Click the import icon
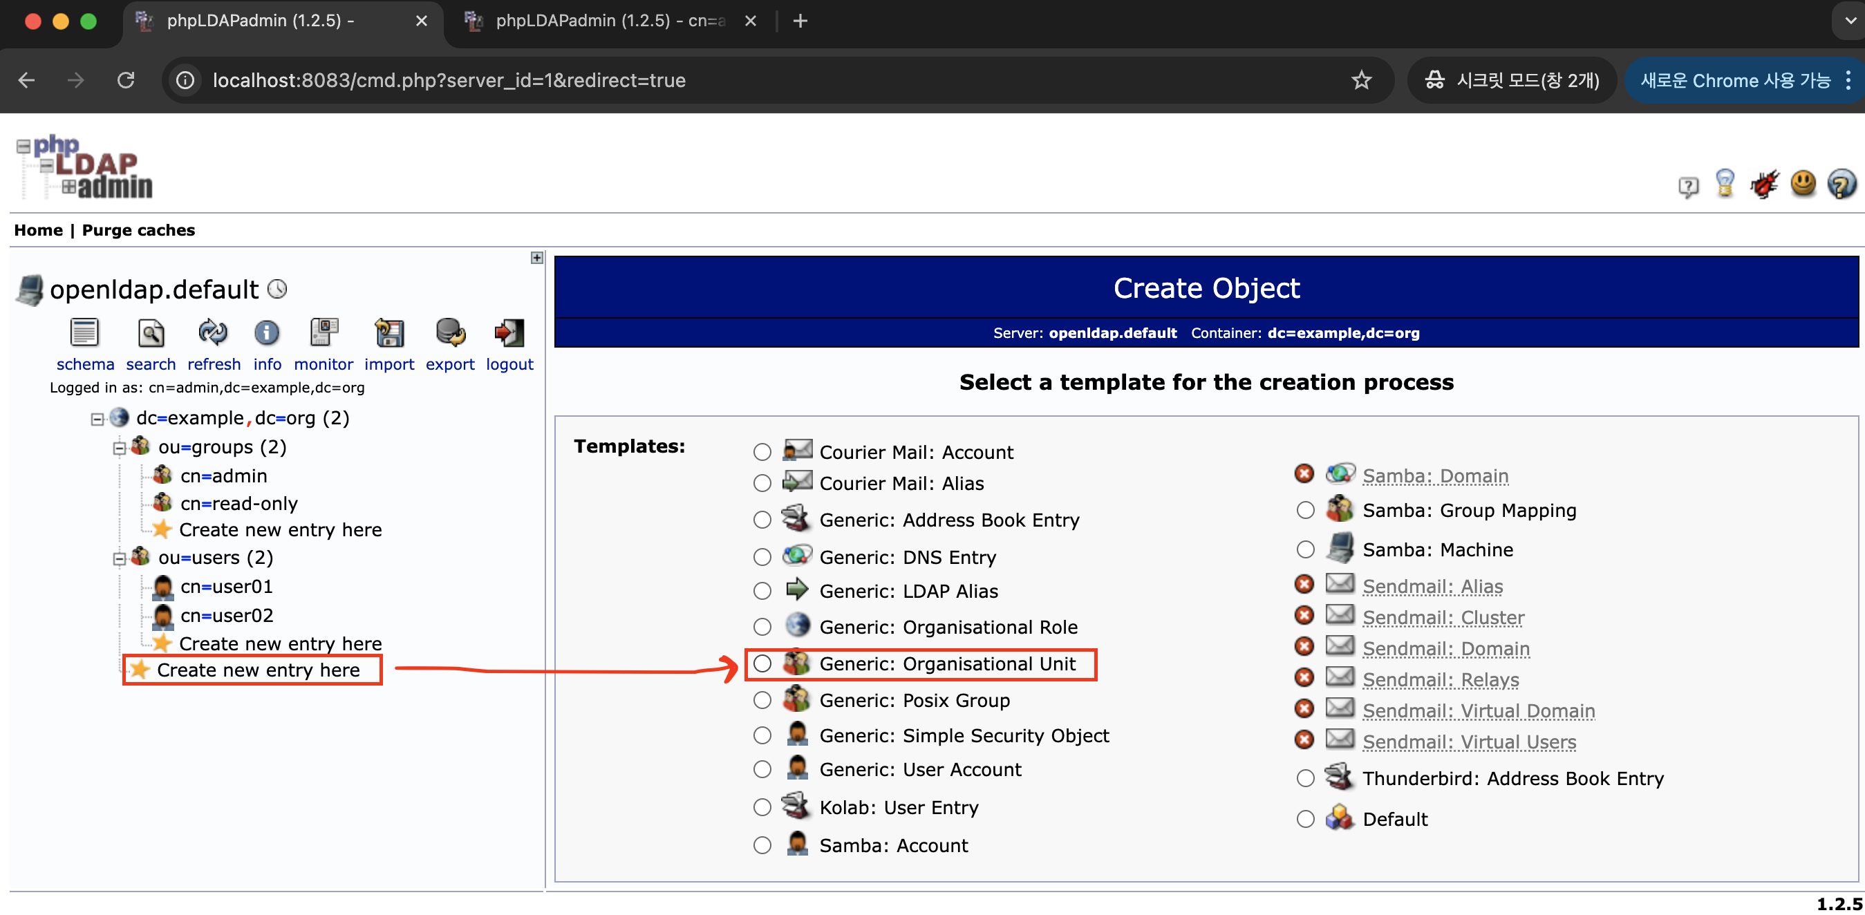1865x915 pixels. (388, 333)
